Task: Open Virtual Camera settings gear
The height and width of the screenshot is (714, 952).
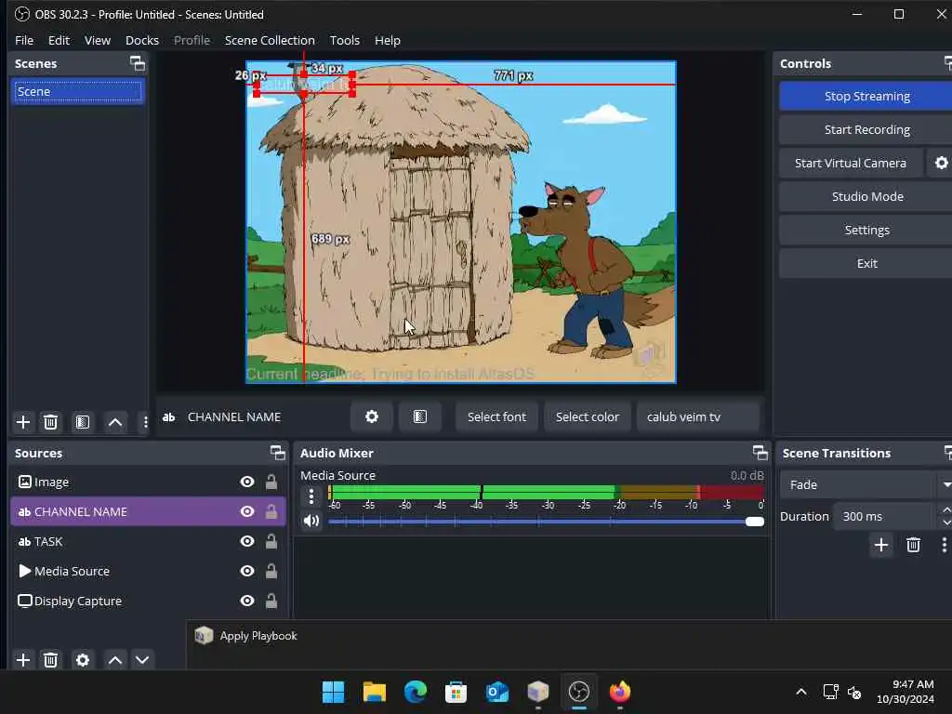Action: 941,163
